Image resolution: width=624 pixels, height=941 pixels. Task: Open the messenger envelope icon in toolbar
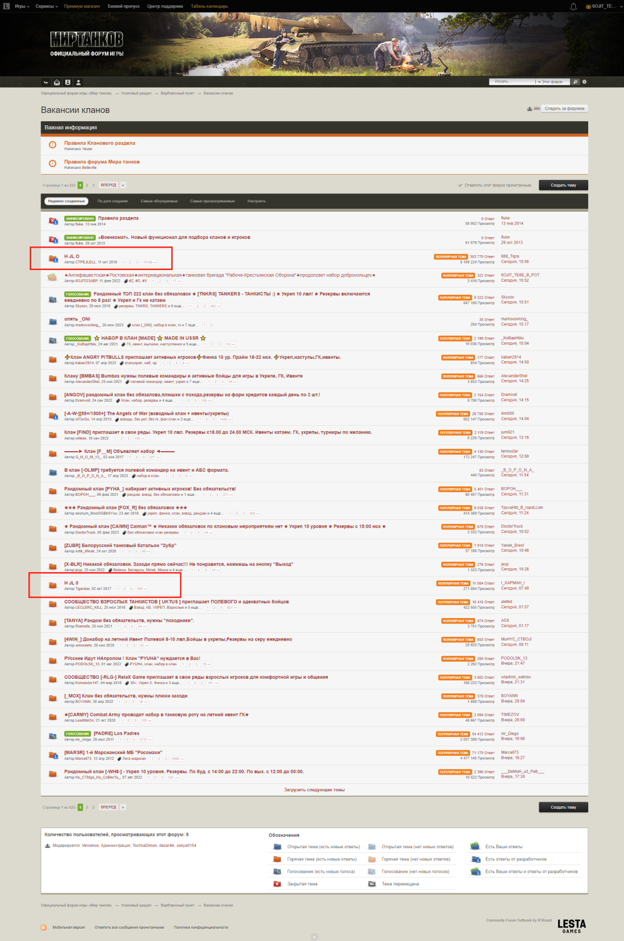(x=57, y=82)
